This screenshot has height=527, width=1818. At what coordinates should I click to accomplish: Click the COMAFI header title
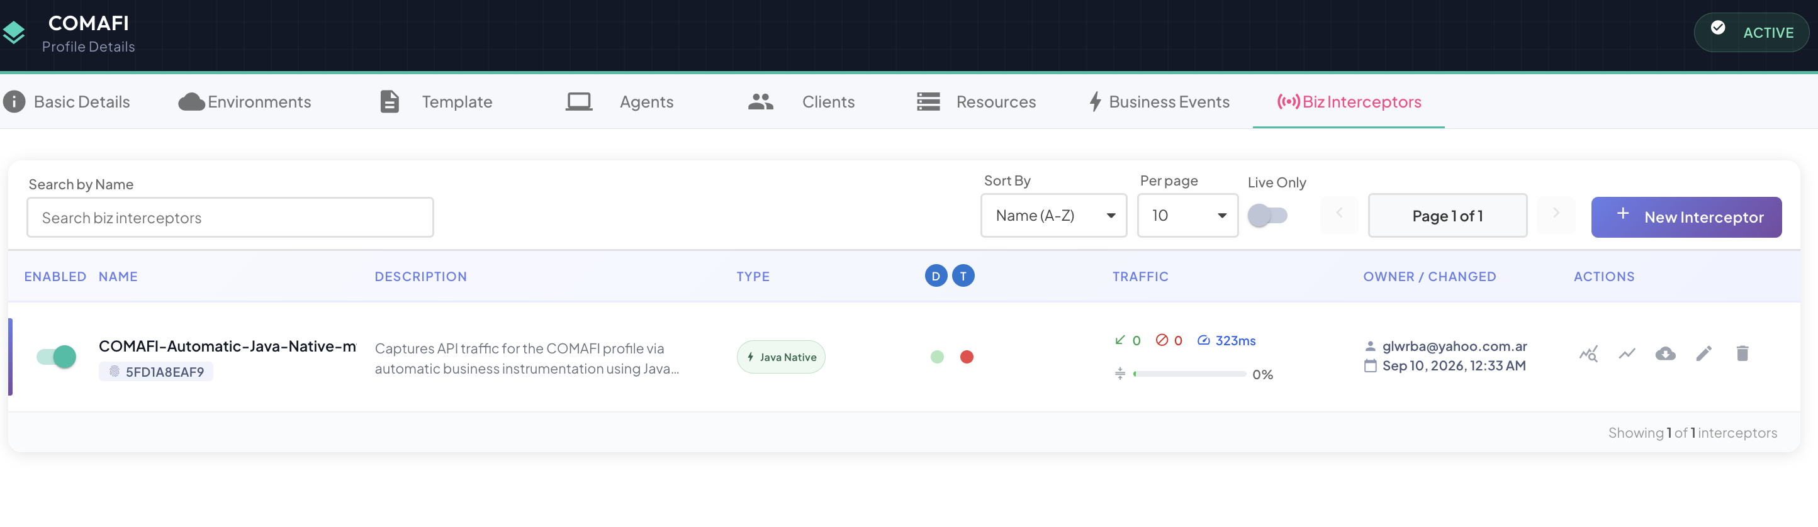click(88, 23)
